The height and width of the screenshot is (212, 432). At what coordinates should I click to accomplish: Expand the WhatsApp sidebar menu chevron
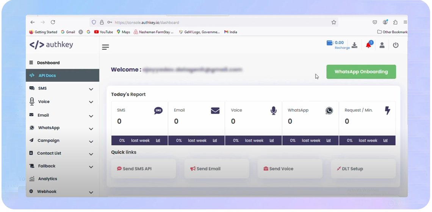click(x=91, y=129)
